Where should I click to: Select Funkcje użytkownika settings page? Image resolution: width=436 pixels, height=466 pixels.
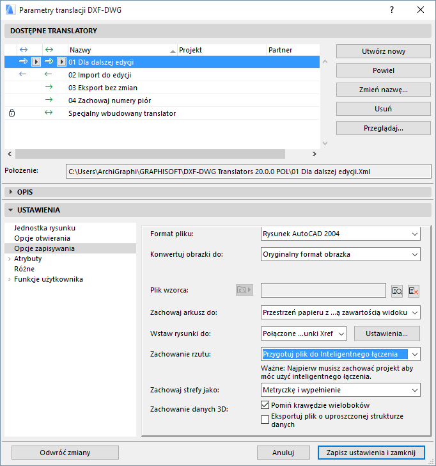[x=49, y=279]
